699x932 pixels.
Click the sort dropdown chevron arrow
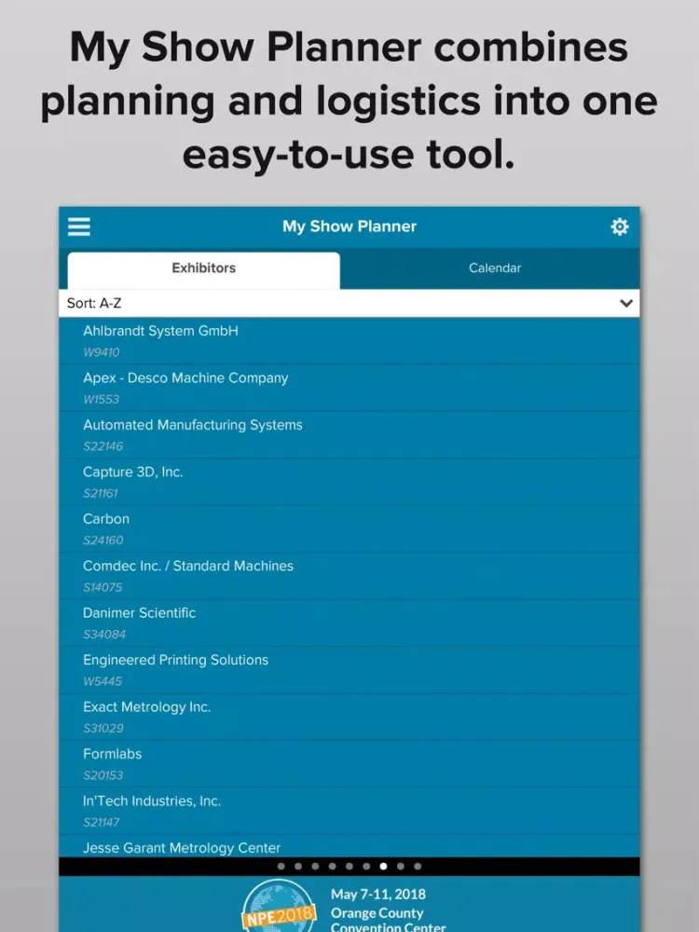coord(626,303)
